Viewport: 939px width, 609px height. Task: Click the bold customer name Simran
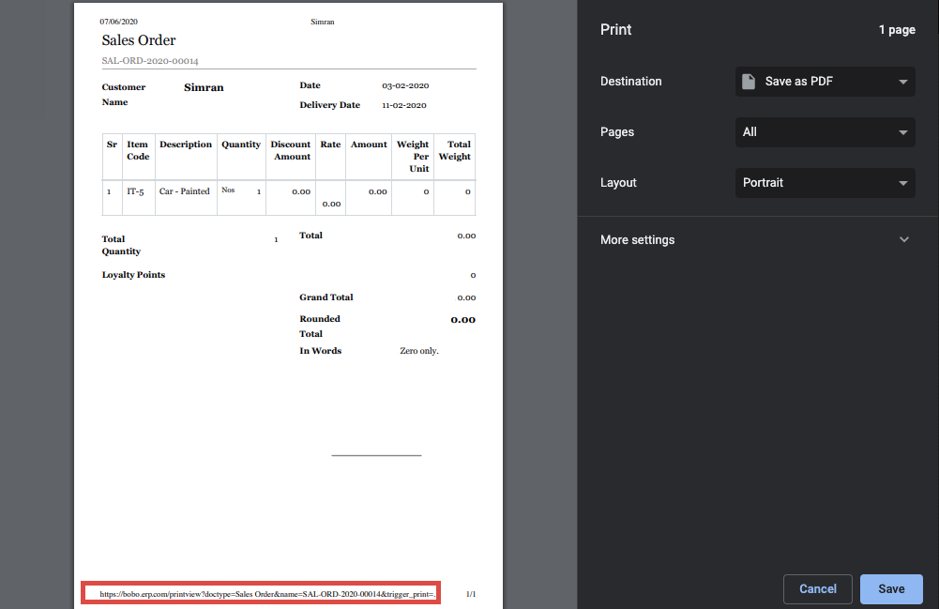click(204, 87)
